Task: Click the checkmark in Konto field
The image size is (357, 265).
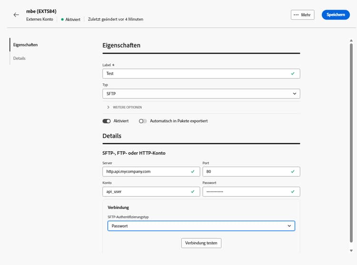Action: point(192,191)
